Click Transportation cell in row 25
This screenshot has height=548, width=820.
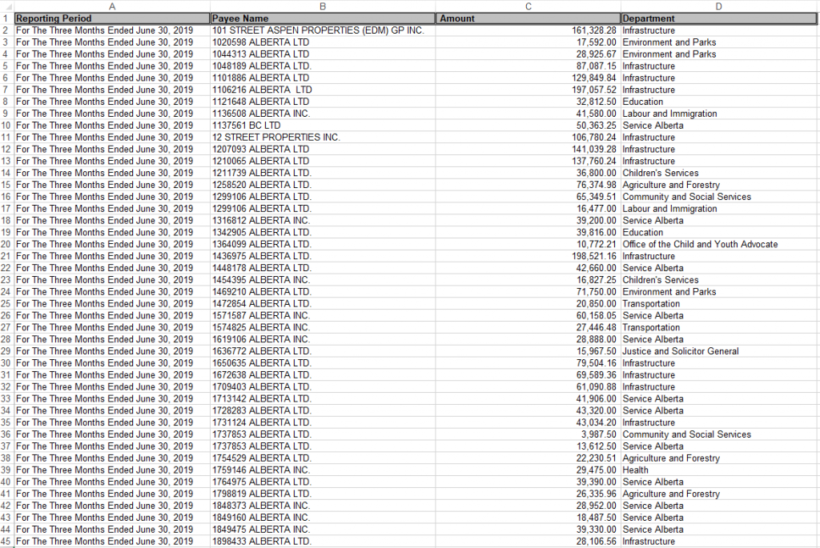pos(718,303)
